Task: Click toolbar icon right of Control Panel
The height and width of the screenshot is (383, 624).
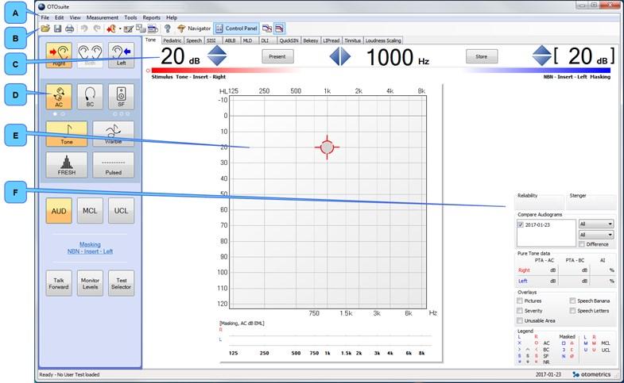Action: coord(267,29)
